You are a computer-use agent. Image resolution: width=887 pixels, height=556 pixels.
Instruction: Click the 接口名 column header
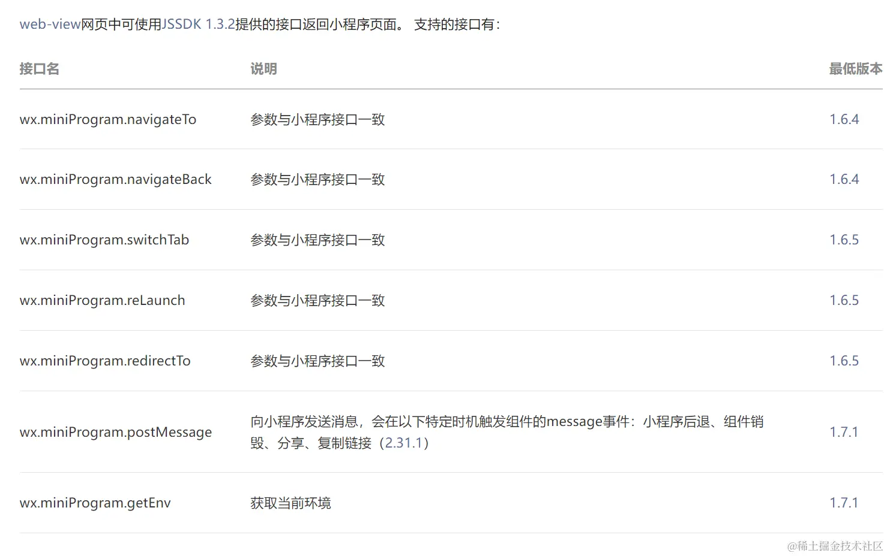click(40, 69)
